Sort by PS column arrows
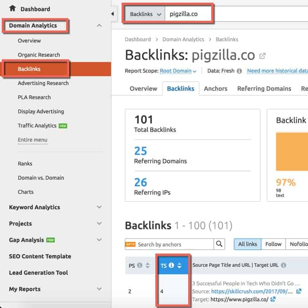The width and height of the screenshot is (308, 308). [x=147, y=266]
